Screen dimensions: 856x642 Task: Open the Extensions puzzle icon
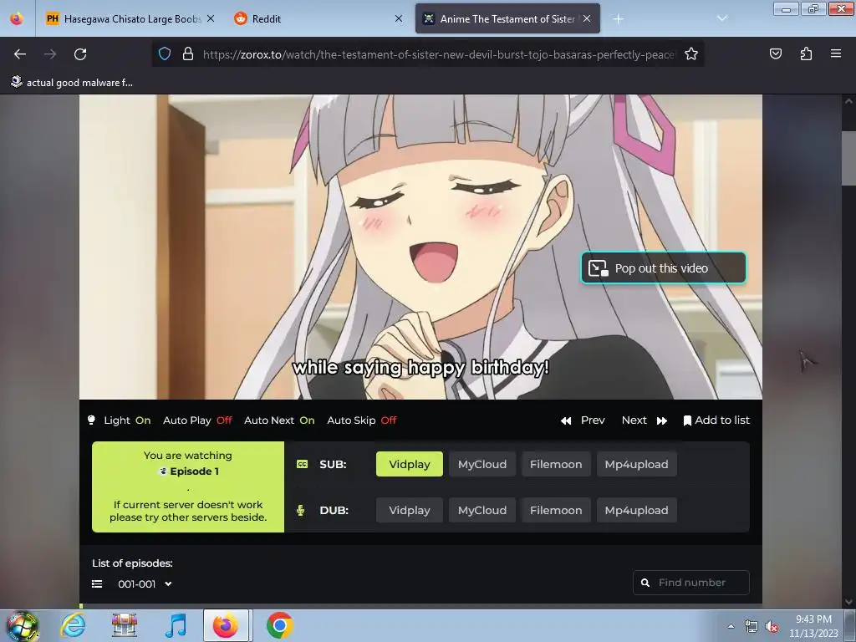pyautogui.click(x=806, y=53)
